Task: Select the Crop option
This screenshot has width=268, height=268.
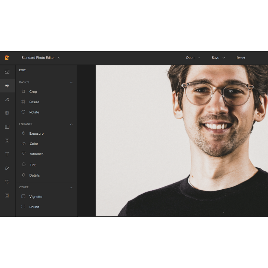Action: (x=33, y=91)
